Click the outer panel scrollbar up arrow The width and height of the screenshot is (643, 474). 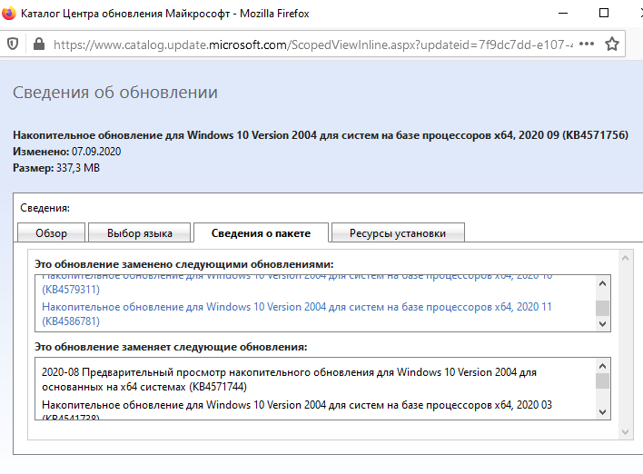pos(626,258)
